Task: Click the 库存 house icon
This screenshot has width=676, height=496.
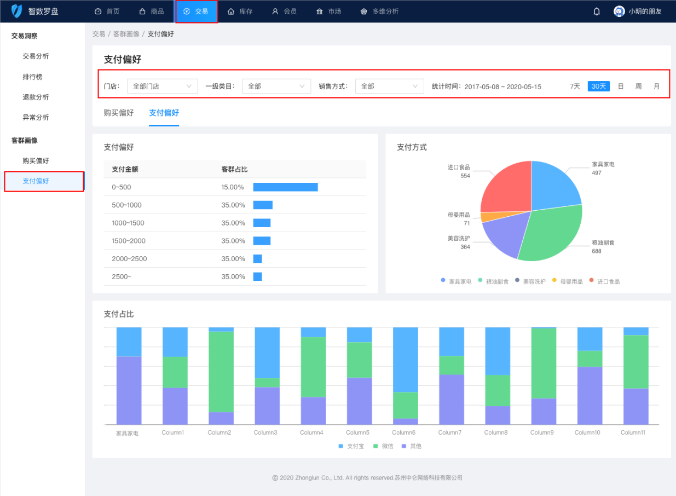Action: click(x=231, y=11)
